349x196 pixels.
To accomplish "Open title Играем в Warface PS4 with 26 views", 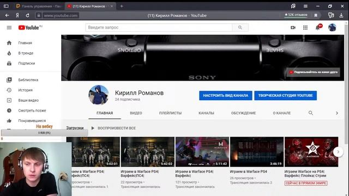I will click(x=248, y=171).
